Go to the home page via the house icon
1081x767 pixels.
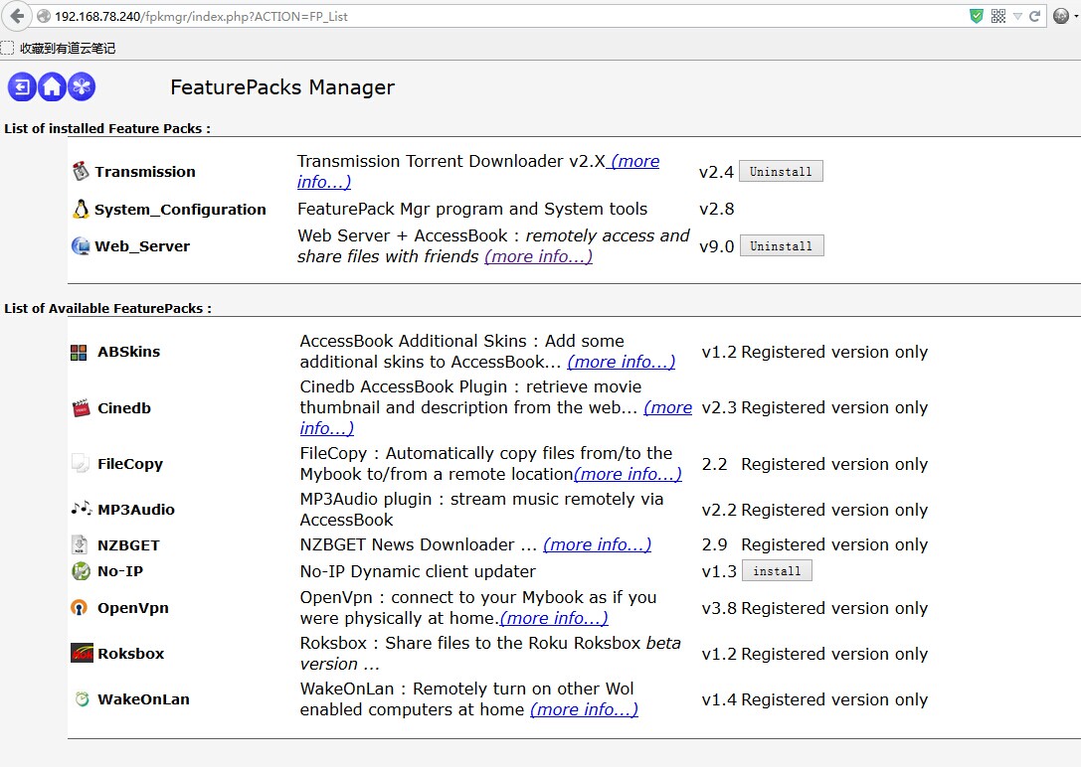(x=52, y=86)
